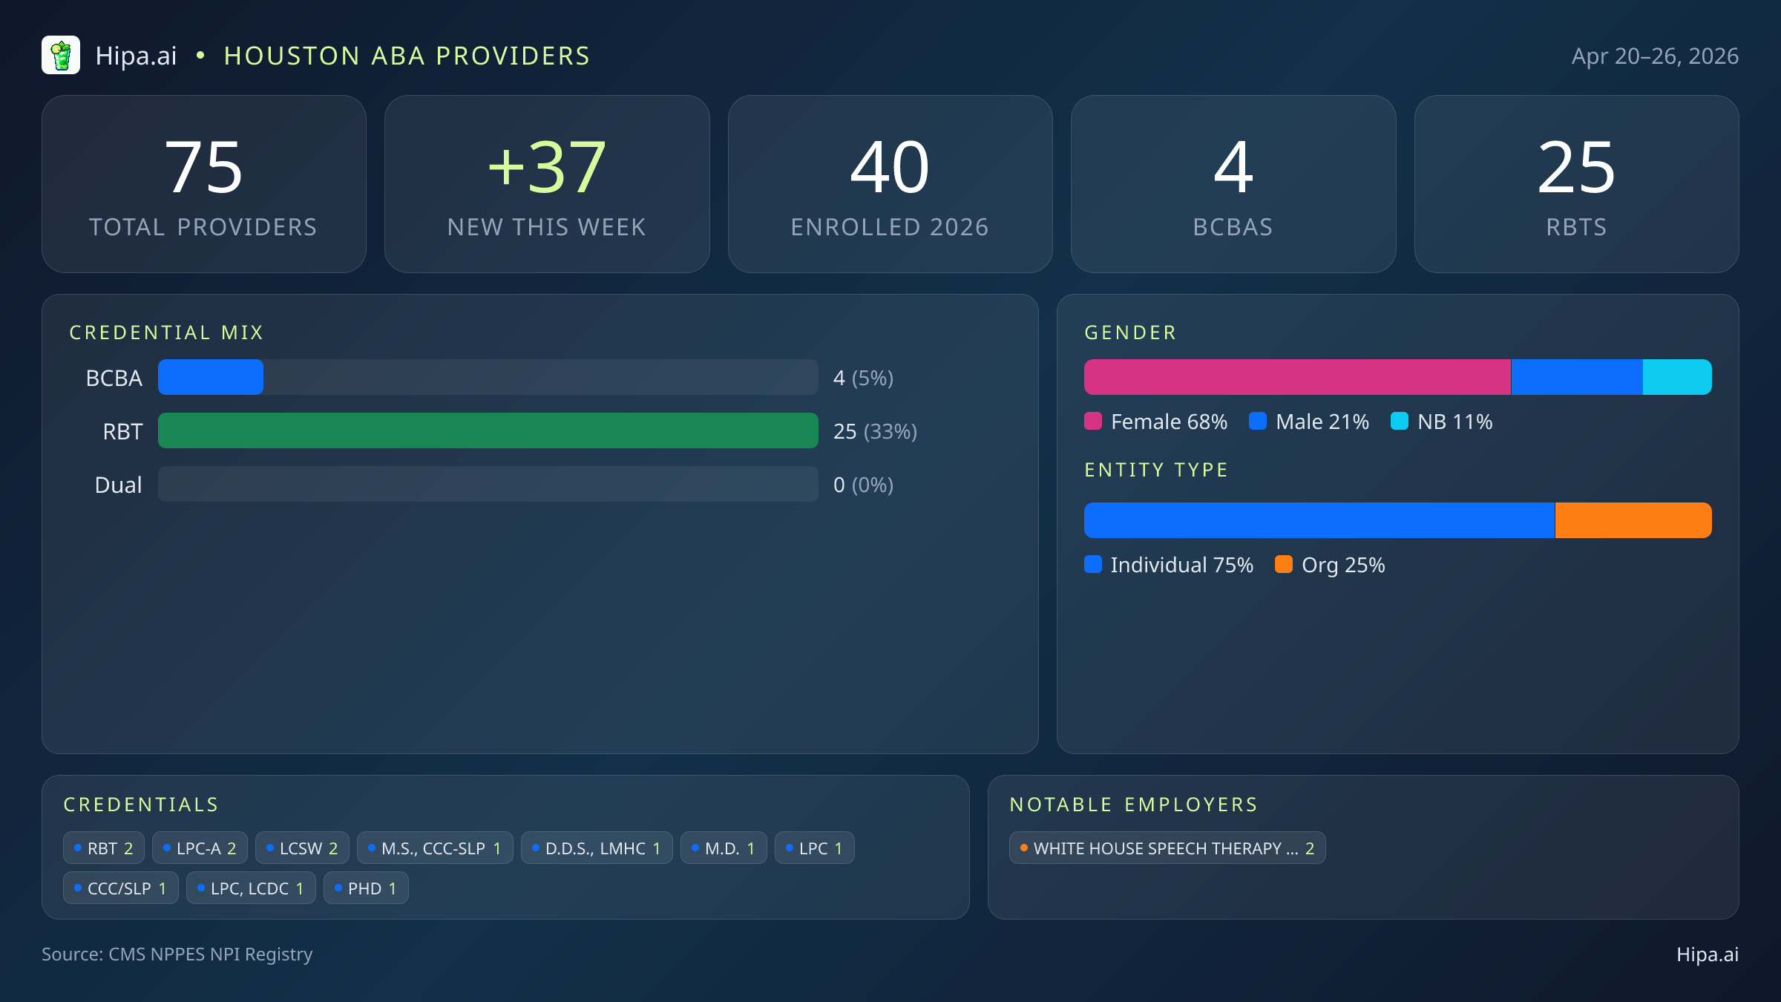
Task: Toggle the NB 11% legend entry
Action: point(1442,421)
